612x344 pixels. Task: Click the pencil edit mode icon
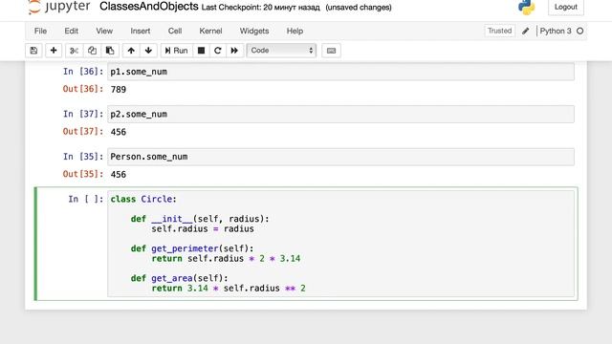(x=525, y=31)
